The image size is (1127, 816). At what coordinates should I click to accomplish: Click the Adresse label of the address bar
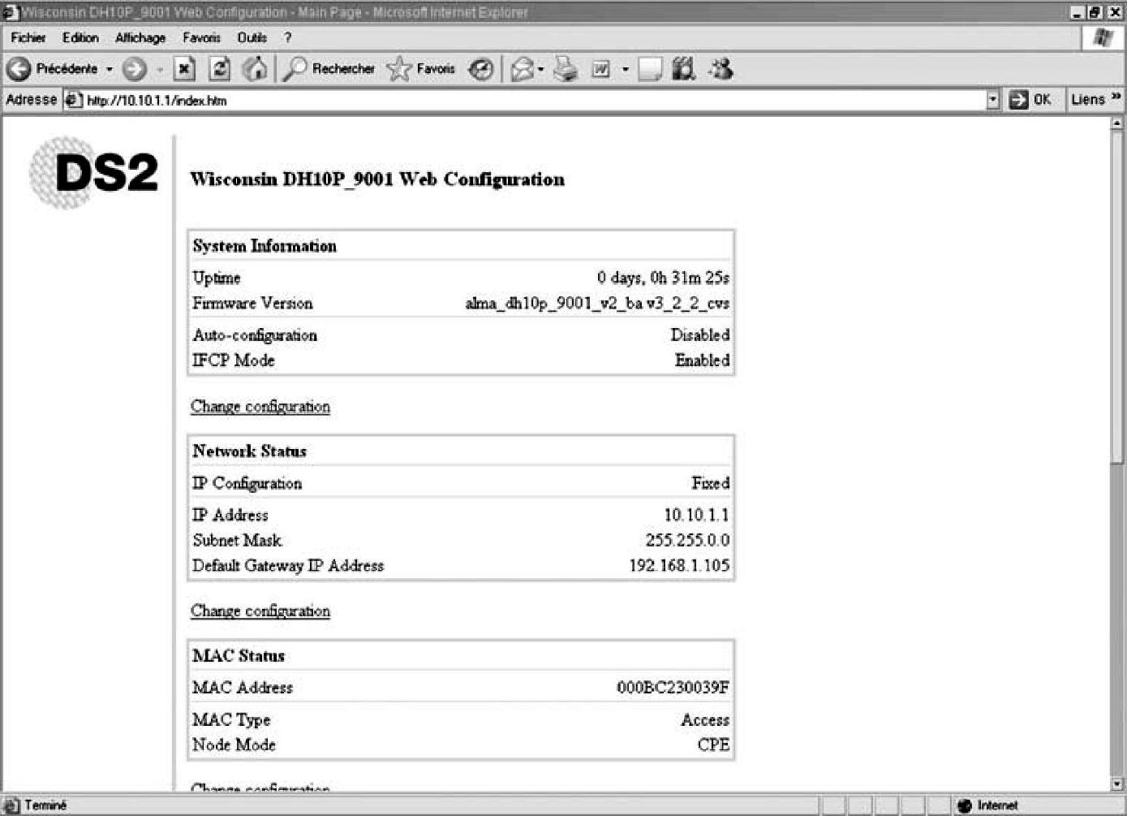coord(32,100)
